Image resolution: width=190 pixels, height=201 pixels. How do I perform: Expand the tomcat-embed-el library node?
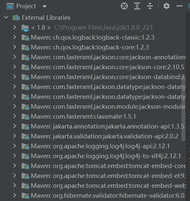click(15, 175)
